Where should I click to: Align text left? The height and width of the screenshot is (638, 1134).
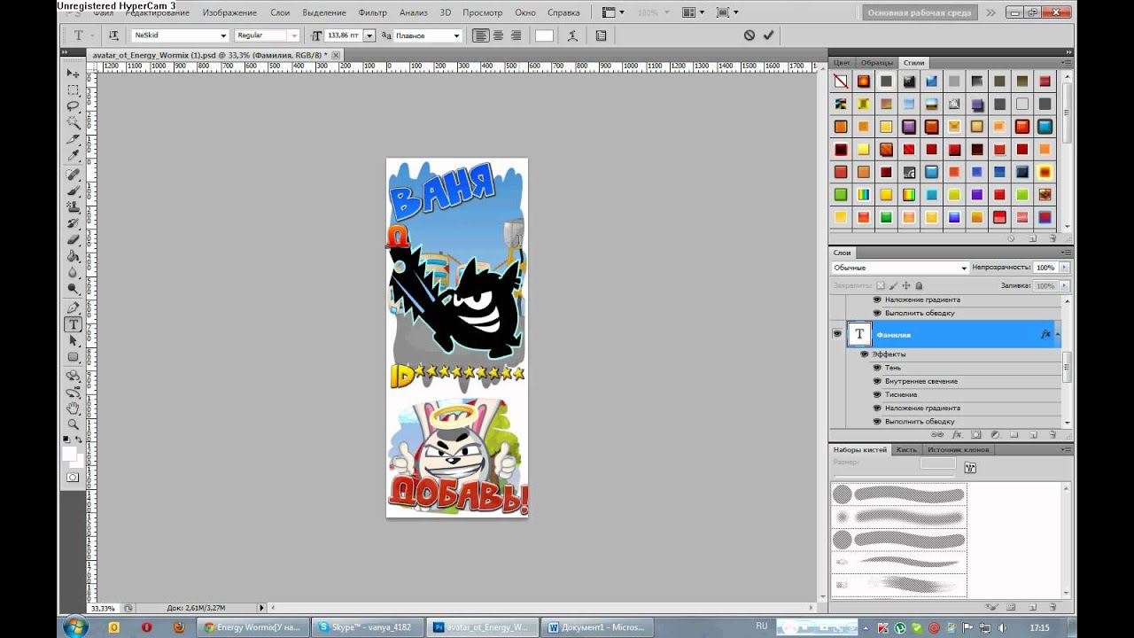[x=480, y=35]
